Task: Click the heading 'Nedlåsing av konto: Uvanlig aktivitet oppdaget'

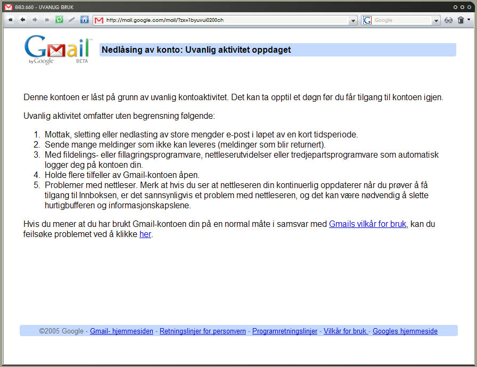Action: [x=196, y=50]
